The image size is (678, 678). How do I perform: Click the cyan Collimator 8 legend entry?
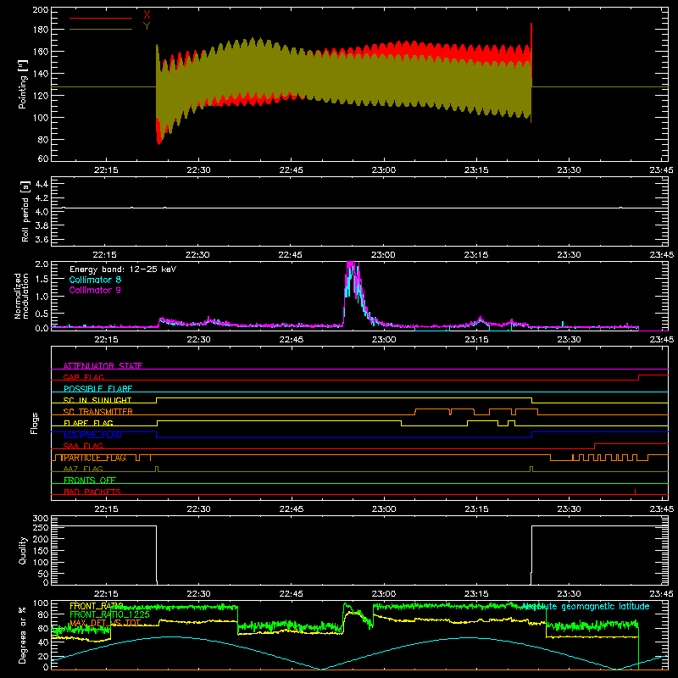coord(95,280)
